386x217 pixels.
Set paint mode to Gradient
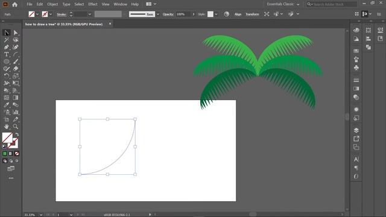[x=11, y=154]
